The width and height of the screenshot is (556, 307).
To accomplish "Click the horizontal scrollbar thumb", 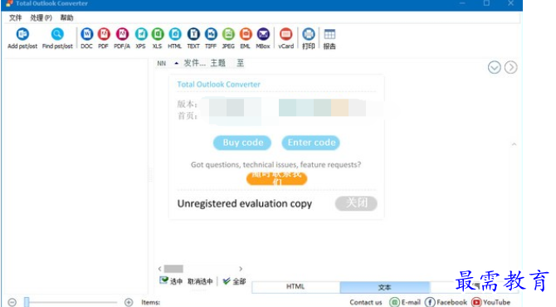I will [x=173, y=269].
